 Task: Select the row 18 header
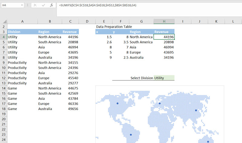pyautogui.click(x=3, y=109)
